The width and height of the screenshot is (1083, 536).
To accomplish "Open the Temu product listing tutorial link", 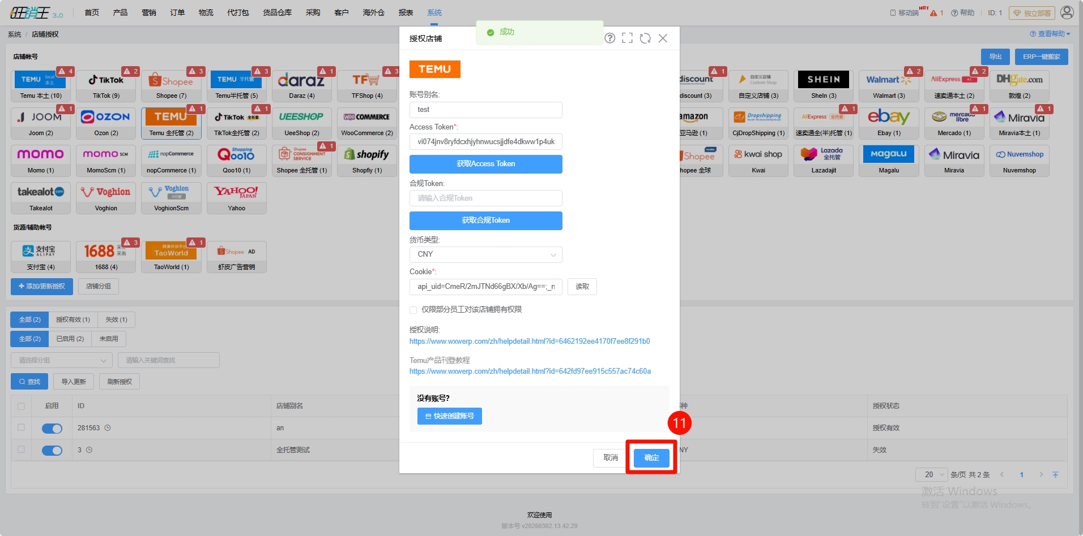I will [x=530, y=371].
